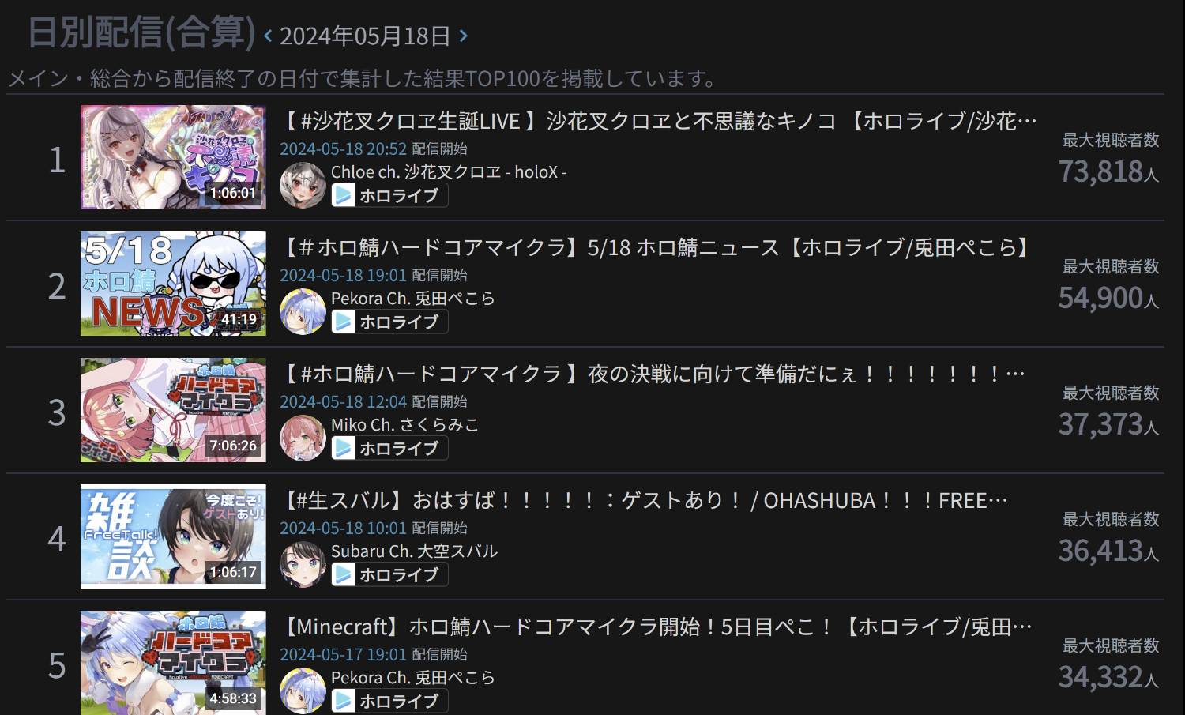This screenshot has height=715, width=1185.
Task: Open 5/18 ホロ鯖 NEWS thumbnail
Action: coord(173,284)
